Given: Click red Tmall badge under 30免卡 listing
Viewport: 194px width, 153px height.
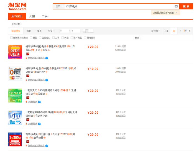Looking at the screenshot, I should pyautogui.click(x=28, y=54).
